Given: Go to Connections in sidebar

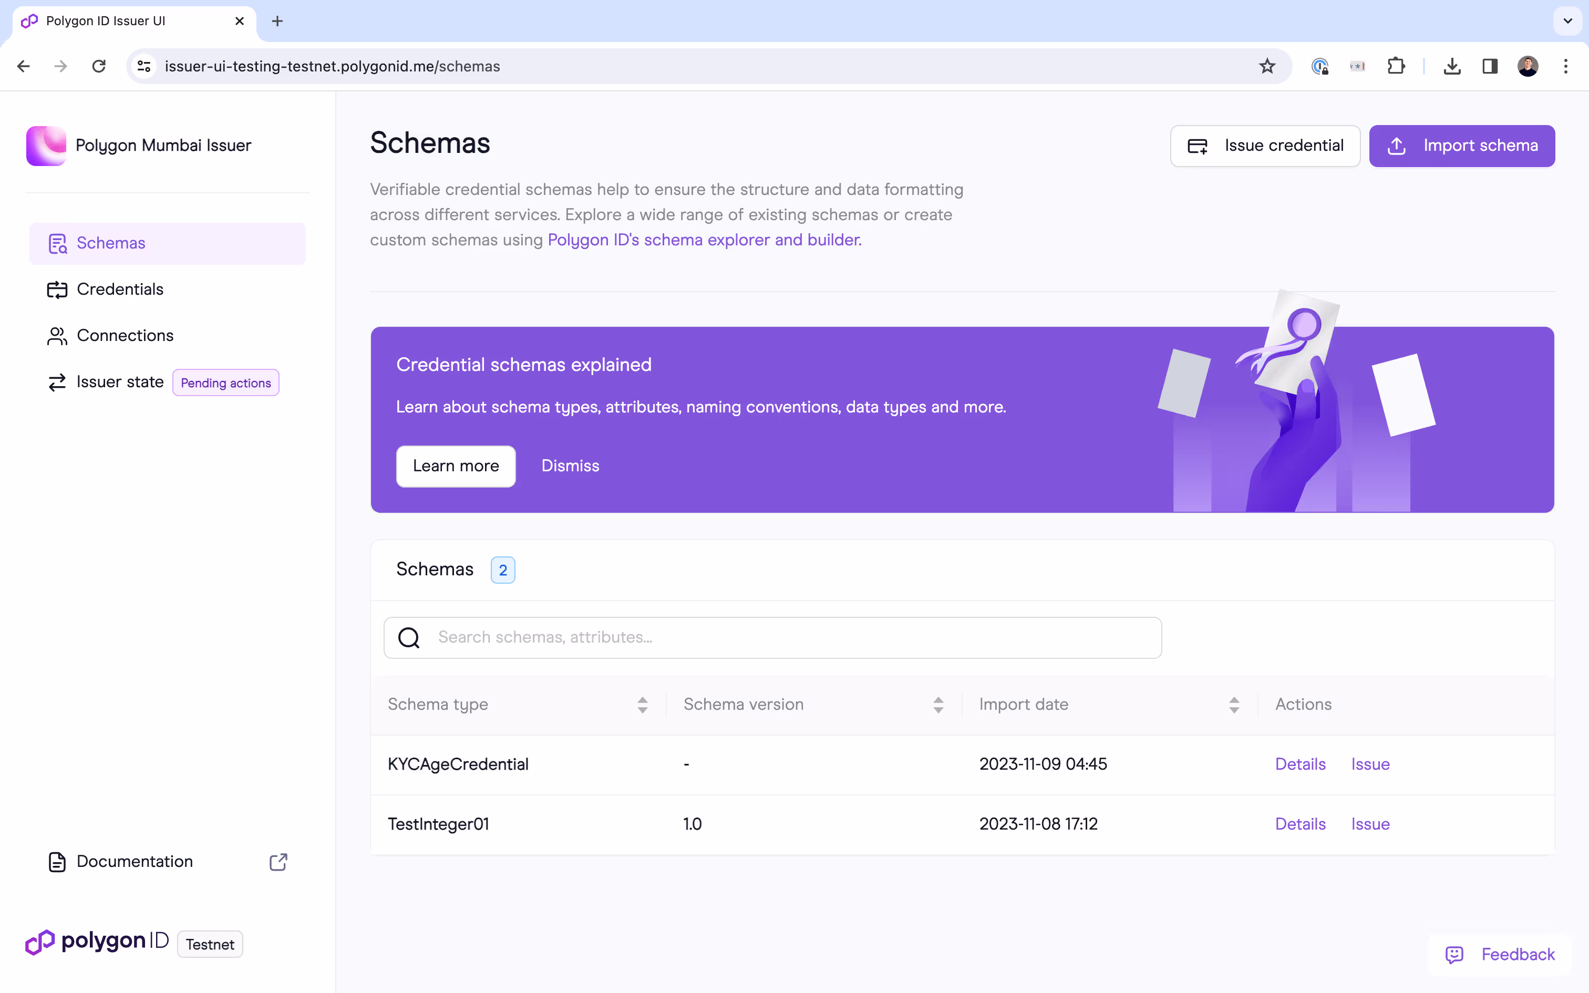Looking at the screenshot, I should [x=125, y=336].
